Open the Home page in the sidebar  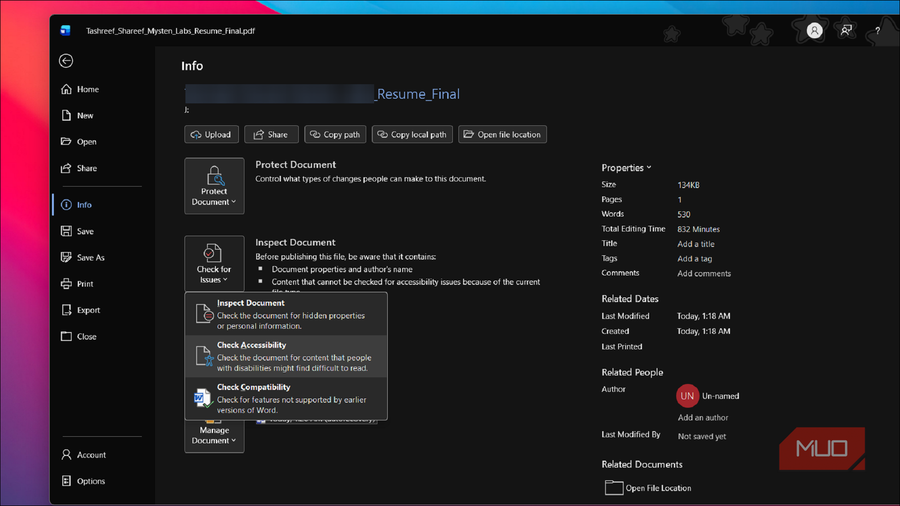pyautogui.click(x=80, y=89)
